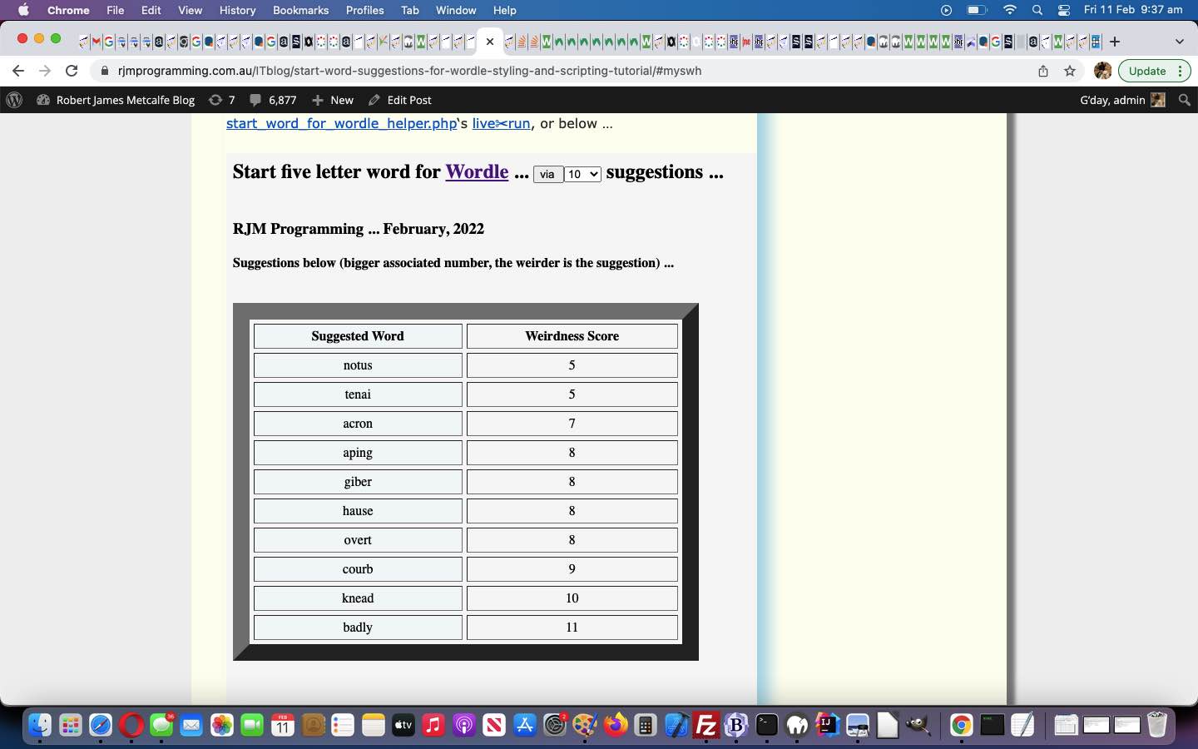
Task: Open Chrome's three-dot Update menu
Action: point(1180,71)
